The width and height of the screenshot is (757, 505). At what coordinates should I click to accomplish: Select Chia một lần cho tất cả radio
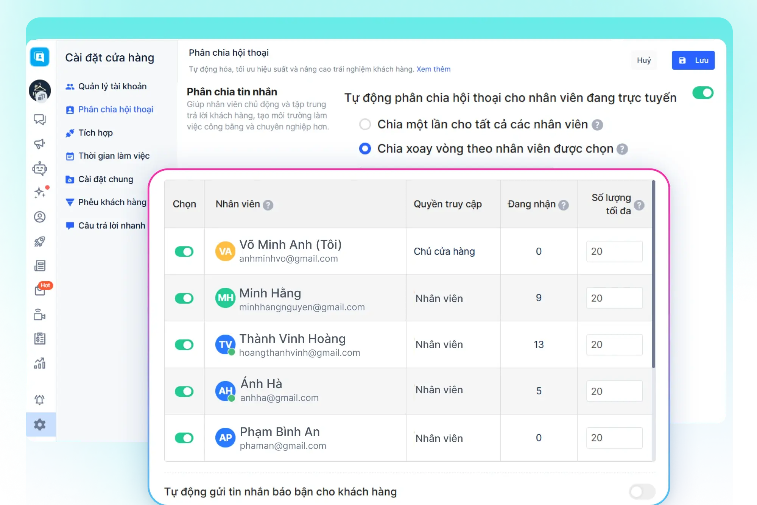pos(365,124)
